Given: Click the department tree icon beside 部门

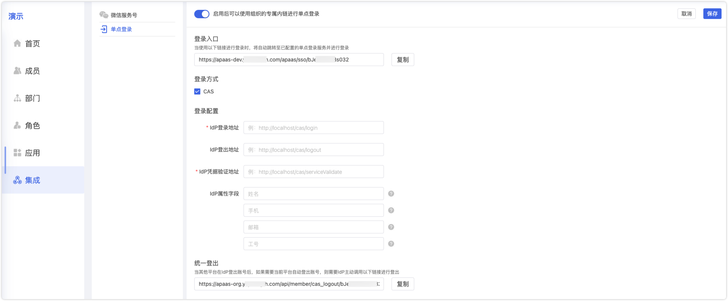Looking at the screenshot, I should point(17,98).
